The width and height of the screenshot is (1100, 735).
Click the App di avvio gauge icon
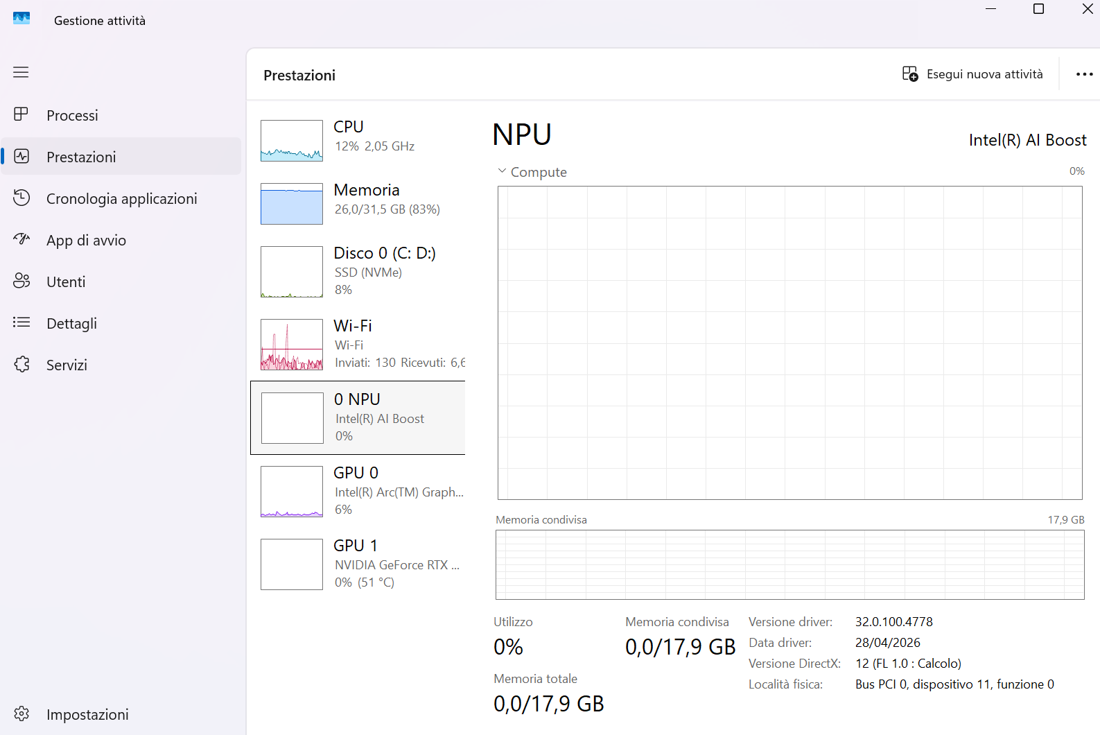coord(21,239)
